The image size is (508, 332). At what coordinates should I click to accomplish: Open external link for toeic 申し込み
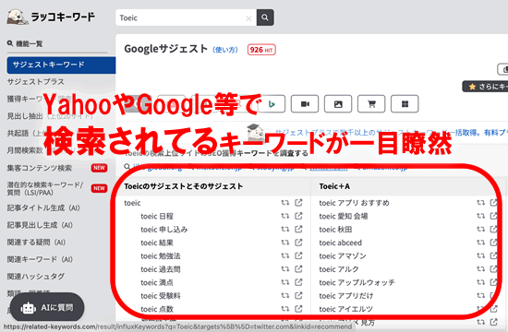click(298, 229)
